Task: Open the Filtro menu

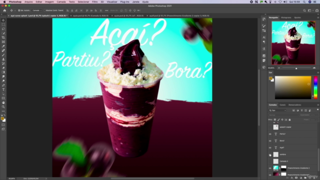Action: (x=94, y=2)
